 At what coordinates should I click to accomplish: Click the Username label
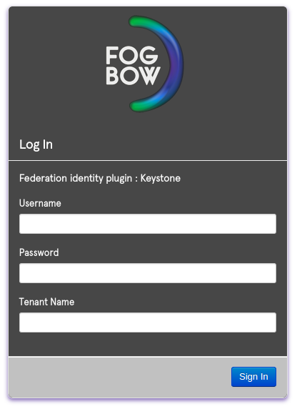point(40,203)
